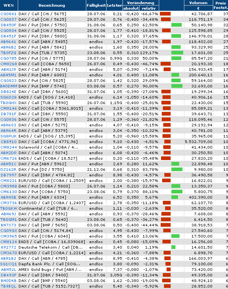Sort by the Bezeichnung column header
This screenshot has width=228, height=289.
click(52, 5)
